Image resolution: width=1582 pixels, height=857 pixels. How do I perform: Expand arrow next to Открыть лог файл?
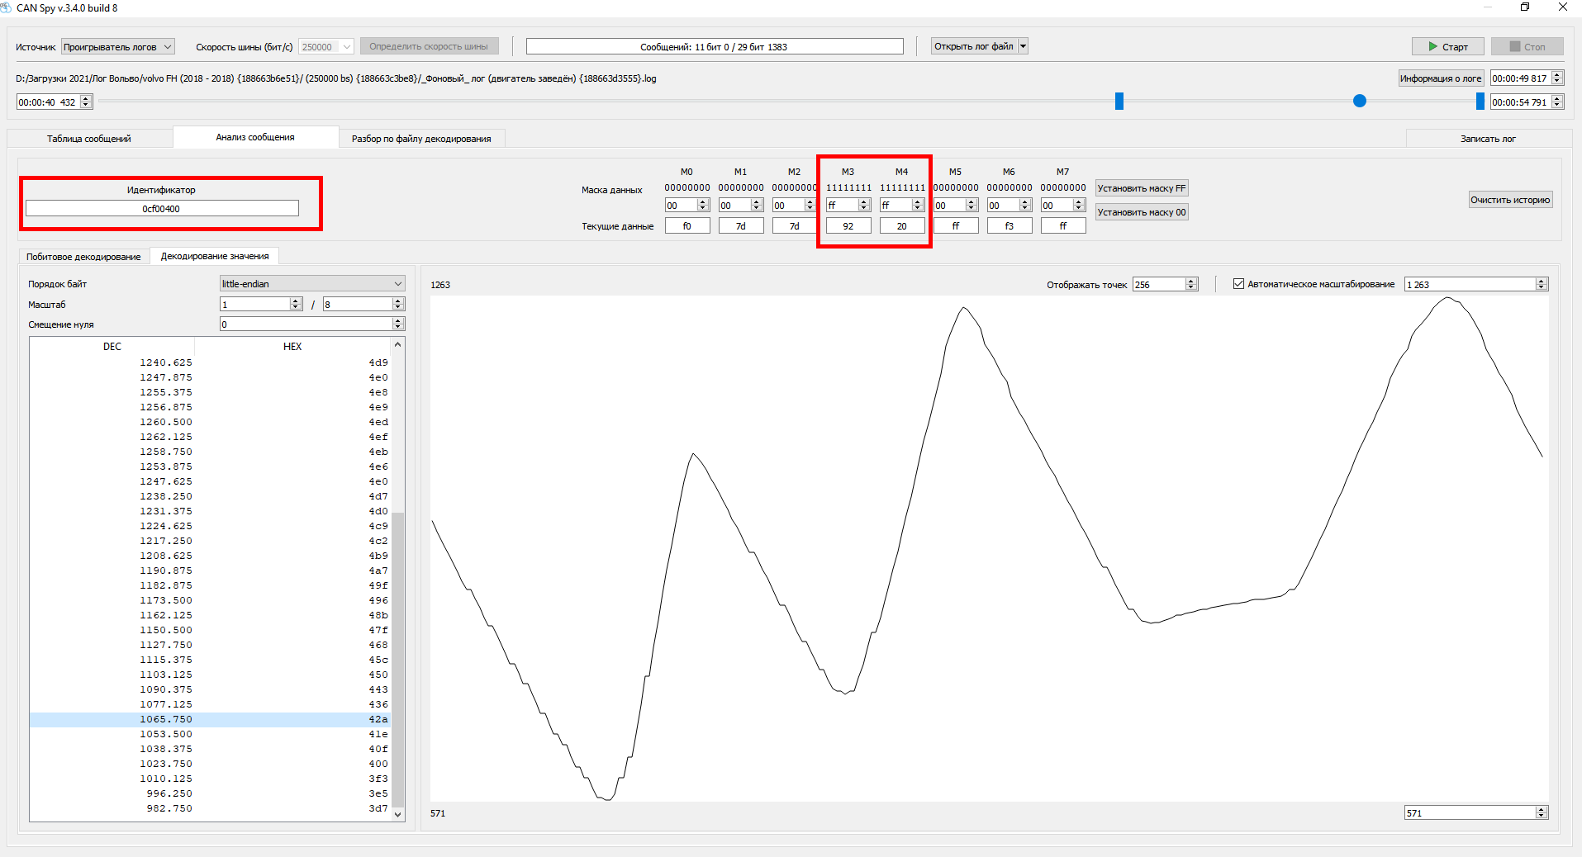coord(1023,46)
